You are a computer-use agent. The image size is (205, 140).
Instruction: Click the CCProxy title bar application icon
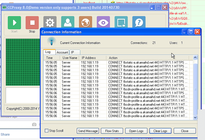tap(4, 7)
